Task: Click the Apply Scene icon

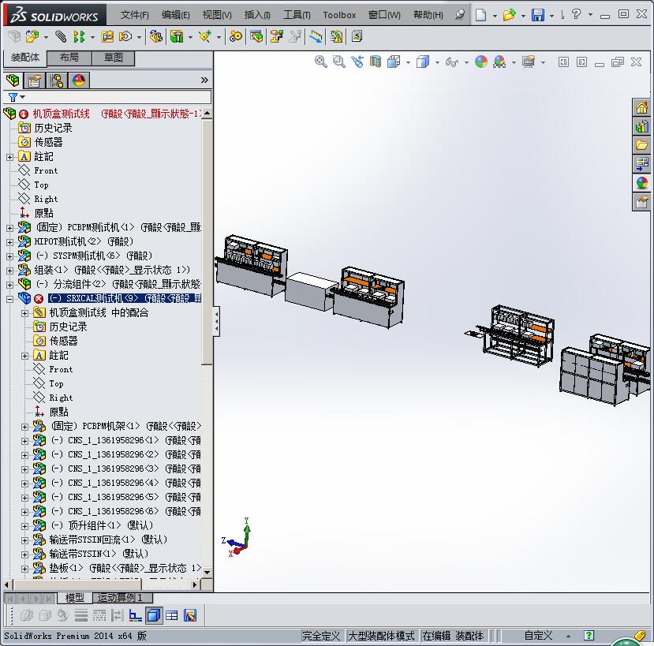Action: coord(499,62)
